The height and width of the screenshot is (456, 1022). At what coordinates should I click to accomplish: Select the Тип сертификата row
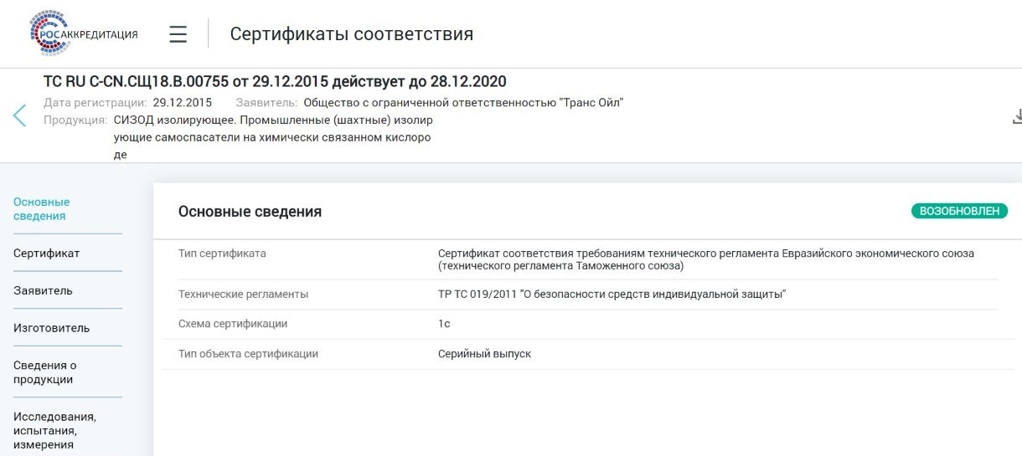click(x=580, y=259)
